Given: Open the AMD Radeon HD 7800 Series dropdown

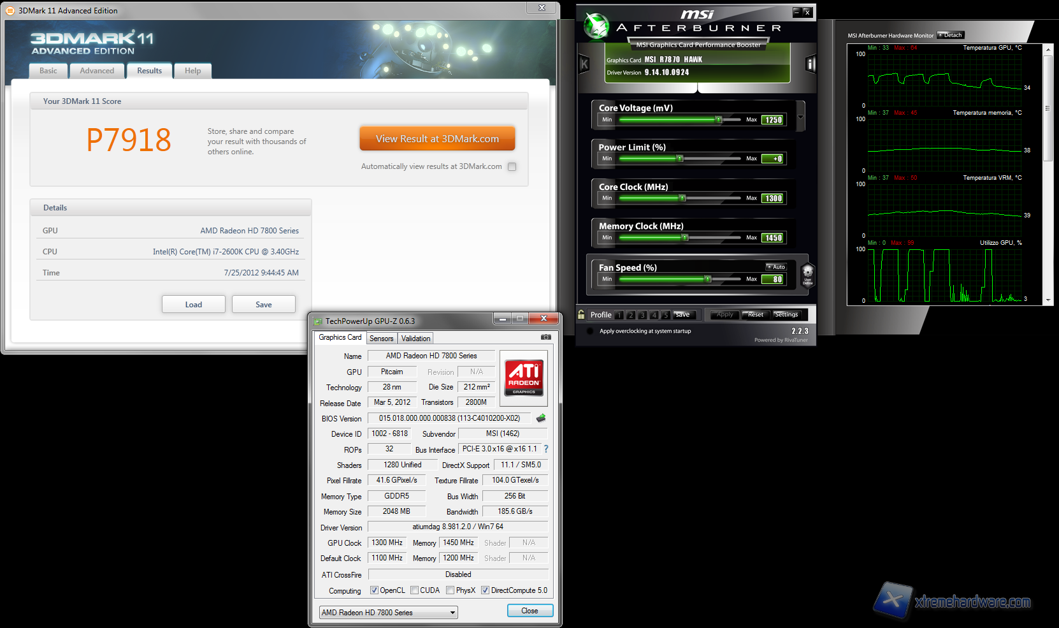Looking at the screenshot, I should (388, 613).
